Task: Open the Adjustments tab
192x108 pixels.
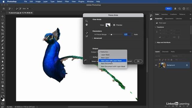Action: tap(169, 19)
